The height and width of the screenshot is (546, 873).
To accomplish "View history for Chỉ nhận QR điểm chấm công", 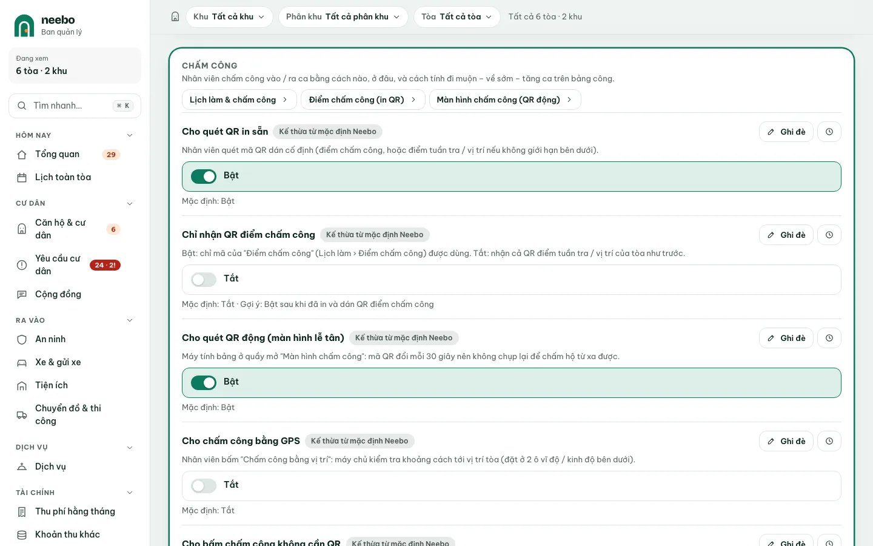I will click(829, 235).
